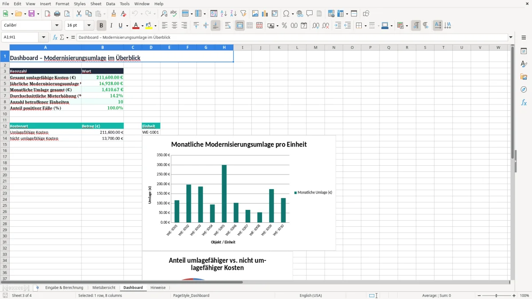Increase indent

point(338,26)
